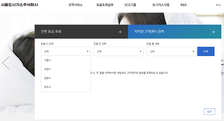Click the 닫기 button
The width and height of the screenshot is (224, 121).
[x=209, y=112]
